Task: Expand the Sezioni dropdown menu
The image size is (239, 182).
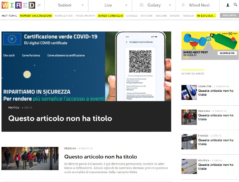Action: point(82,5)
